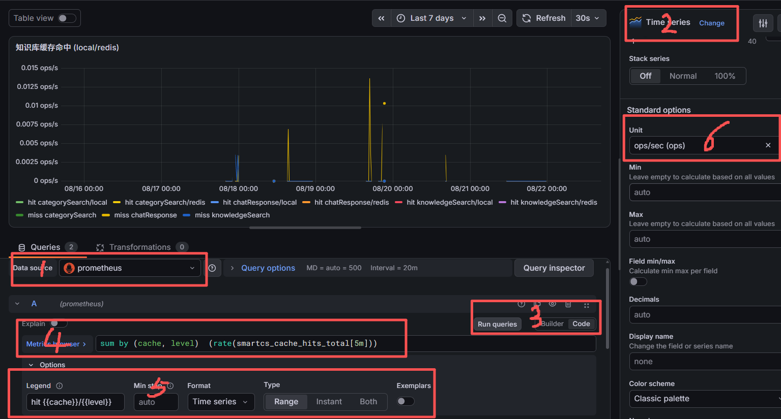Screen dimensions: 781x419
Task: Click the Min value input field
Action: [x=705, y=192]
